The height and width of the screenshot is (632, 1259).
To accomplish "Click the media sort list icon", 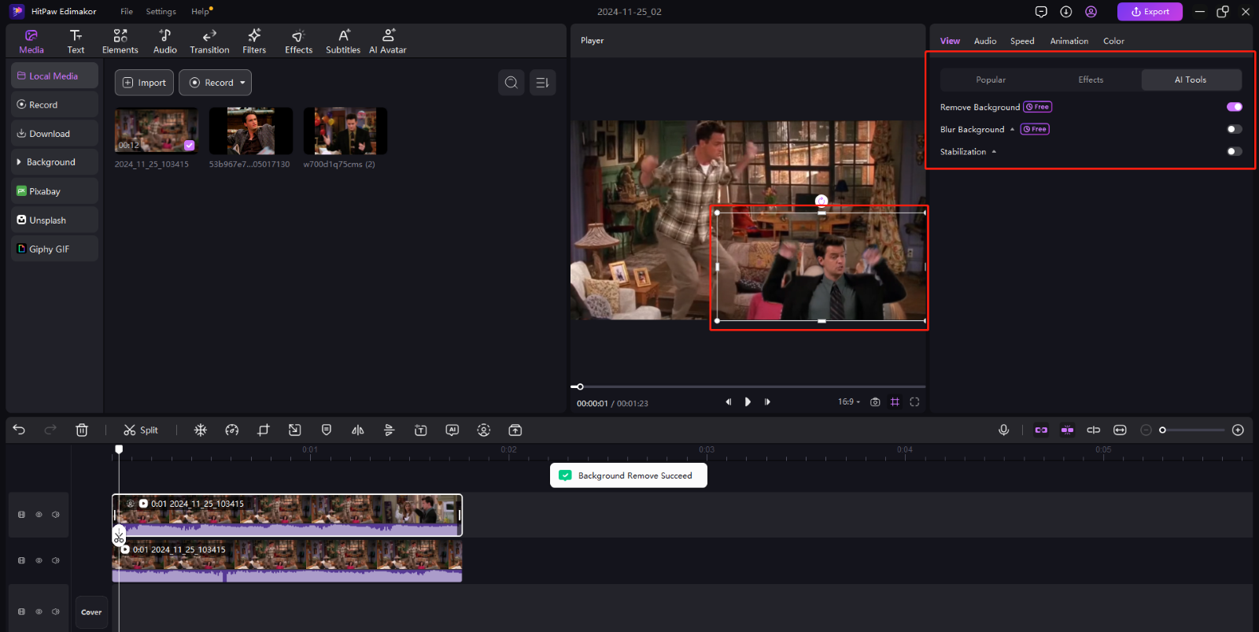I will pos(543,83).
